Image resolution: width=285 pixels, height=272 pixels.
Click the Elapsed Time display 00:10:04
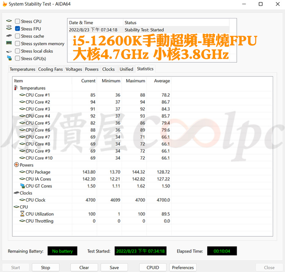[222, 251]
